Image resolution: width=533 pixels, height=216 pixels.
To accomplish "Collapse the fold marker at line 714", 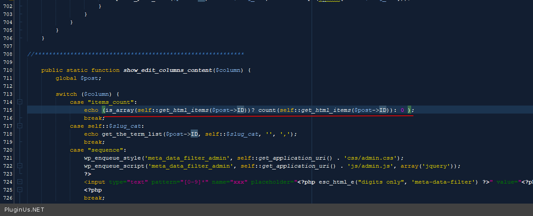I will point(20,102).
